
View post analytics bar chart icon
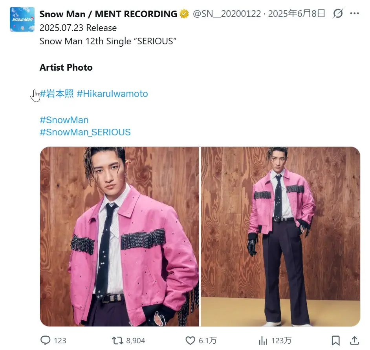pyautogui.click(x=263, y=341)
